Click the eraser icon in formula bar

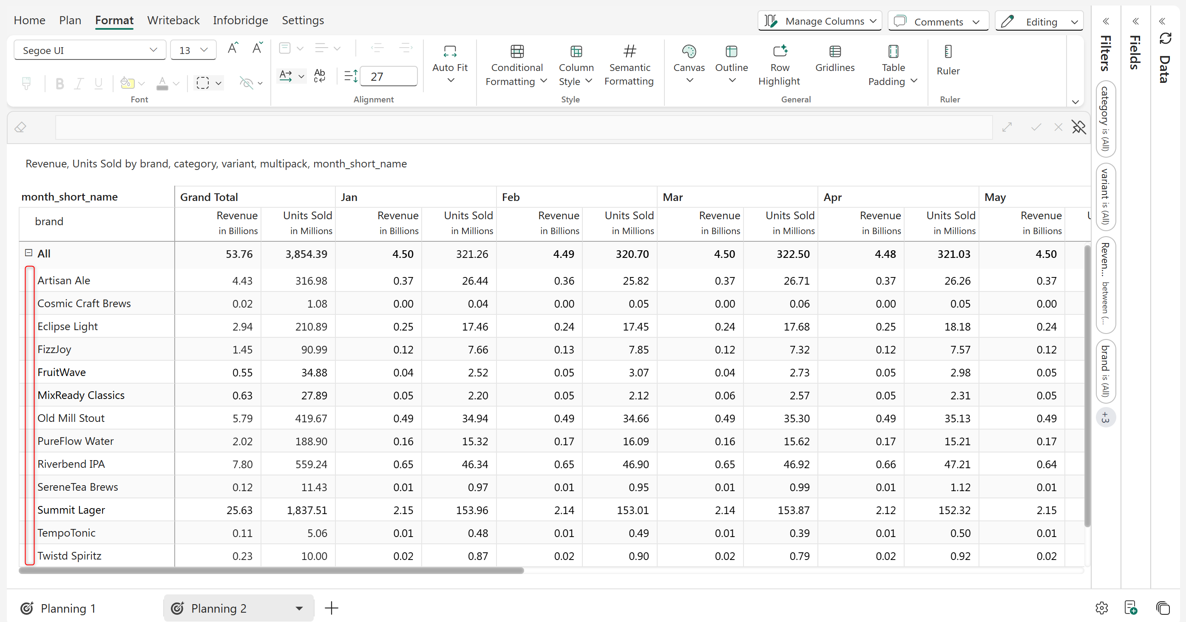[20, 127]
